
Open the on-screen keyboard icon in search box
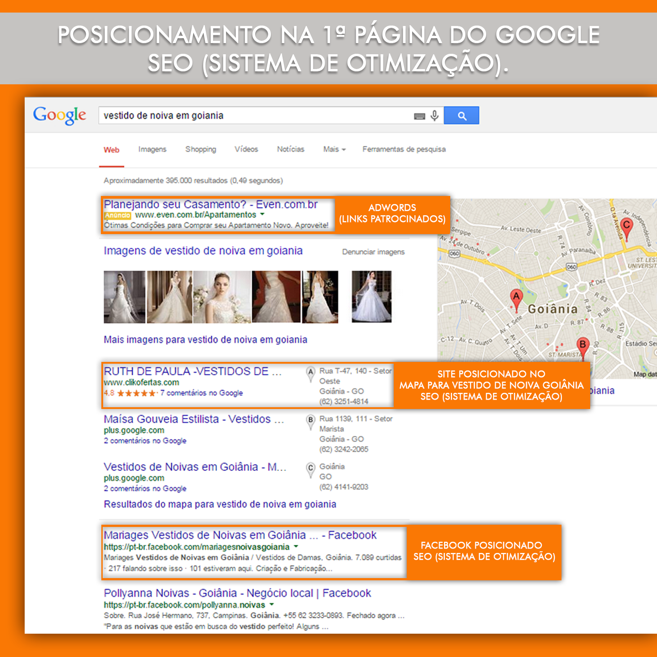pyautogui.click(x=419, y=116)
